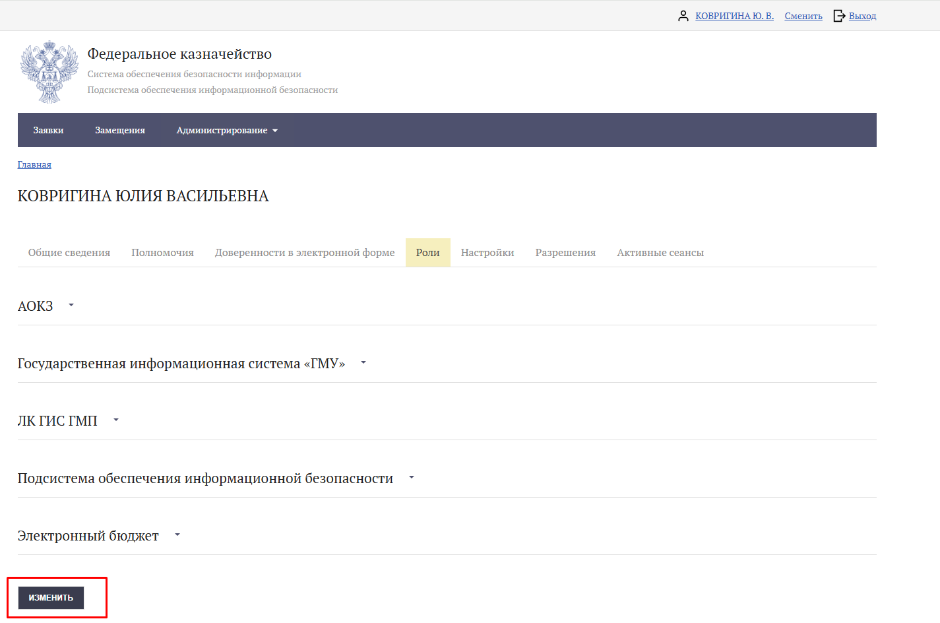Expand Подсистема обеспечения информационной безопасности section
The width and height of the screenshot is (940, 623).
(411, 478)
